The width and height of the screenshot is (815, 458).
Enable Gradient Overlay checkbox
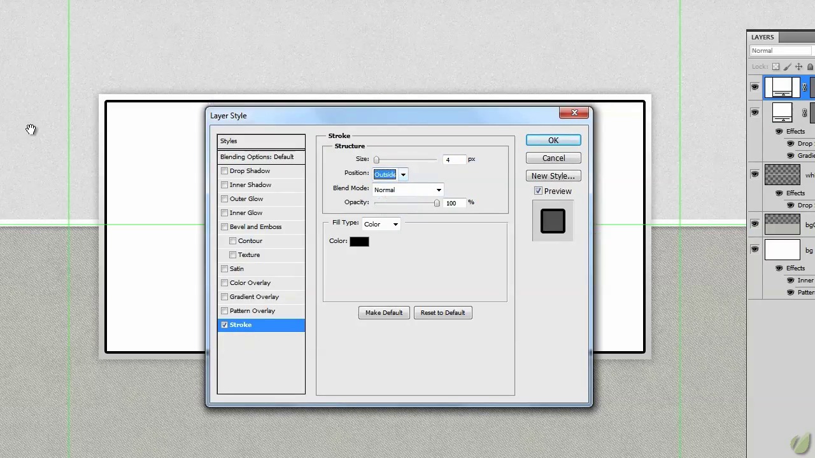[224, 296]
